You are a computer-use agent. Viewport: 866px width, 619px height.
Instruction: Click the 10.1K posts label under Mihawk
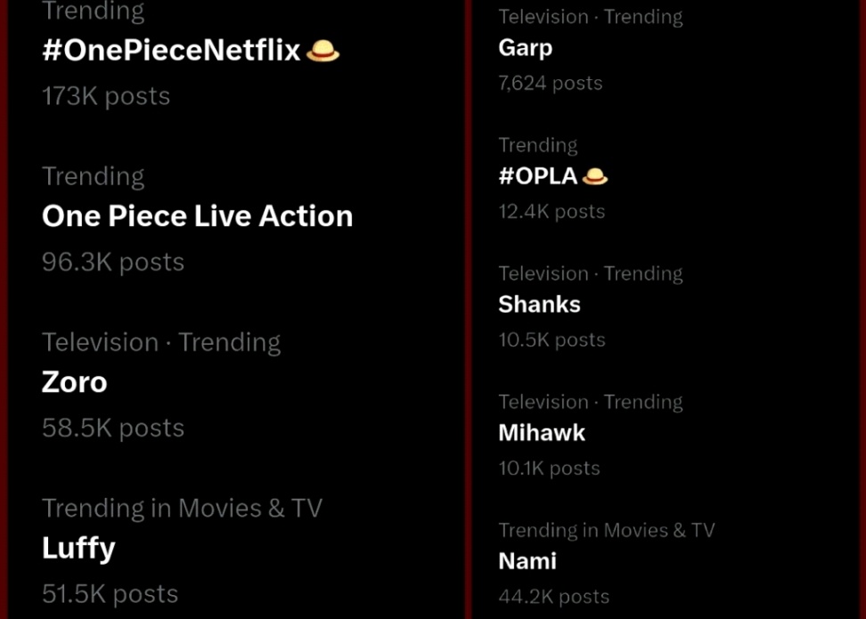[x=549, y=468]
